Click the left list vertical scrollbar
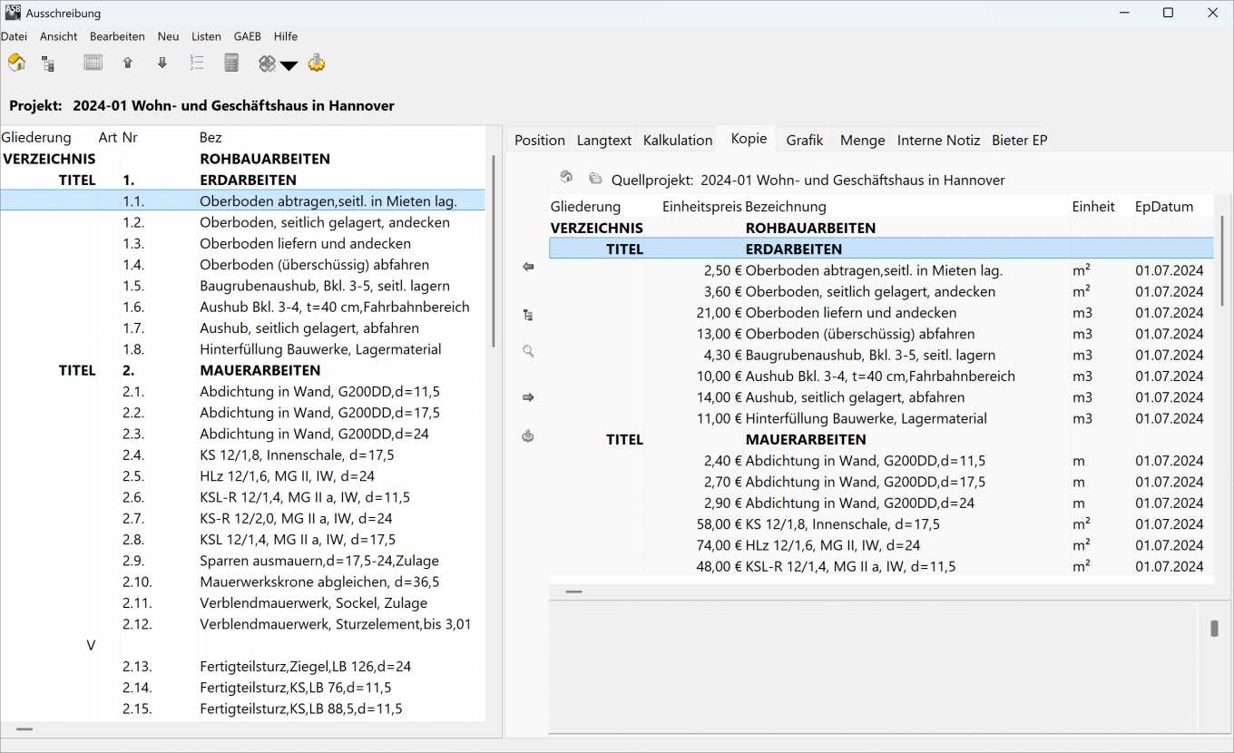Screen dimensions: 1234x753 point(494,250)
